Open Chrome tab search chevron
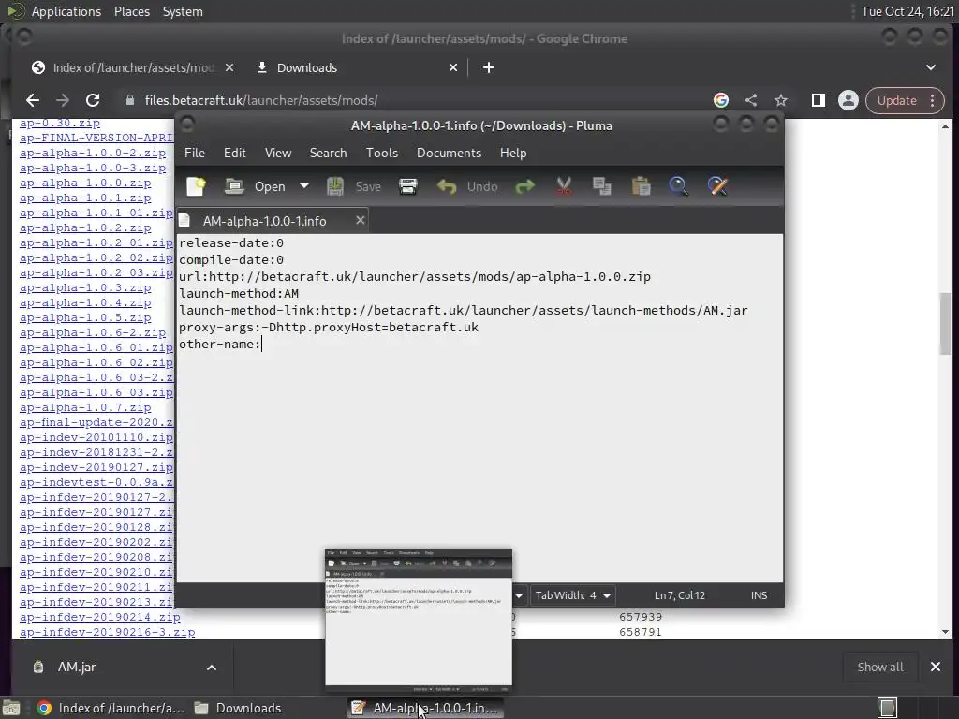 pos(931,67)
